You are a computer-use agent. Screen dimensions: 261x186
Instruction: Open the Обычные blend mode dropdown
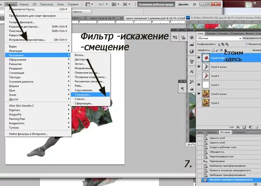point(219,38)
